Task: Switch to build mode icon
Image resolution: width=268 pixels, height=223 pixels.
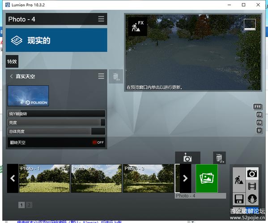Action: click(239, 180)
